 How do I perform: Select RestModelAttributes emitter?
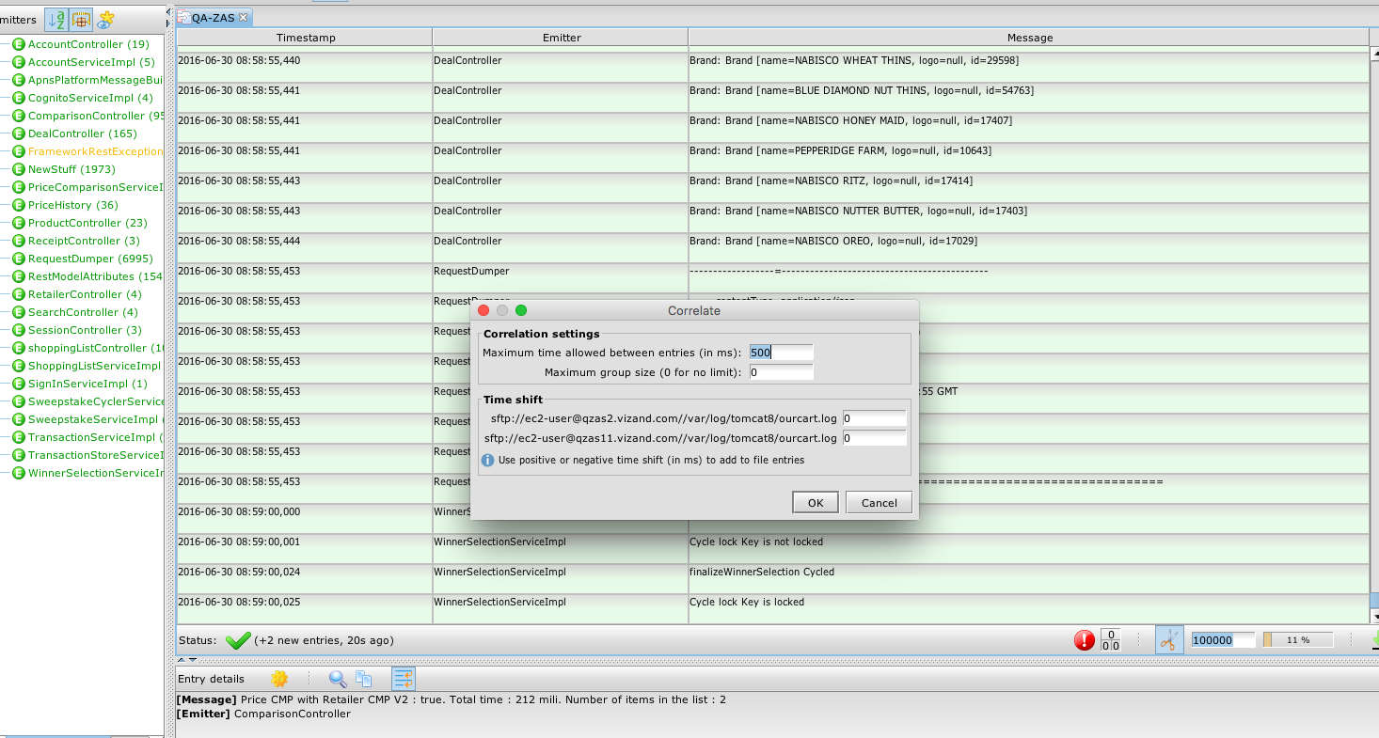click(x=95, y=276)
